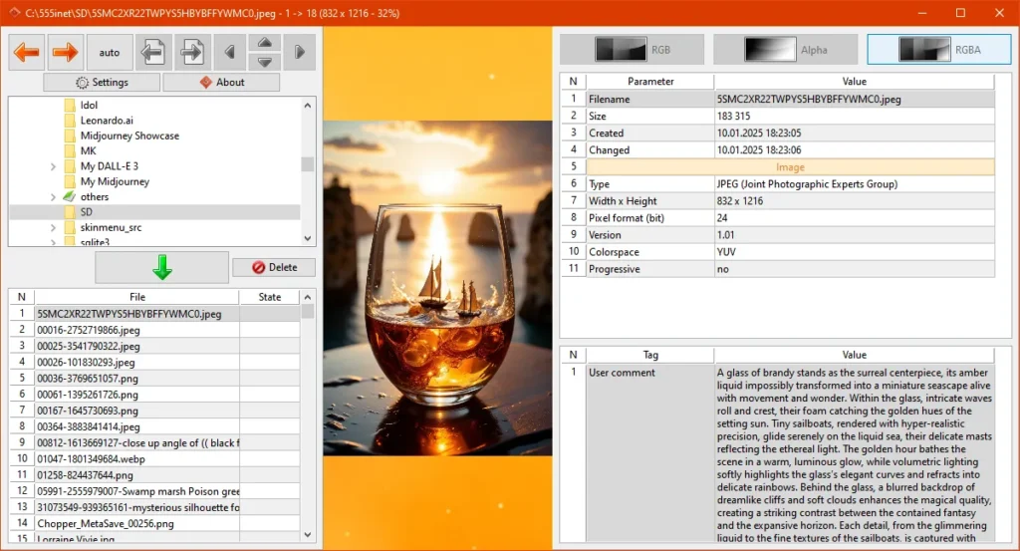Switch to RGB channel view
The width and height of the screenshot is (1020, 551).
(632, 50)
